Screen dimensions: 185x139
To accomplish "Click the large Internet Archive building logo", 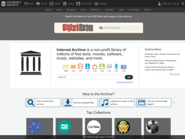I will coord(31,63).
